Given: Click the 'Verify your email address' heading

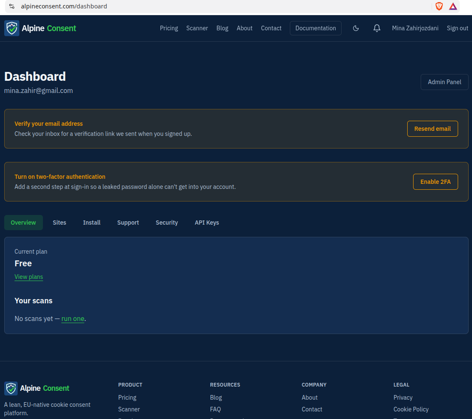Looking at the screenshot, I should 48,124.
